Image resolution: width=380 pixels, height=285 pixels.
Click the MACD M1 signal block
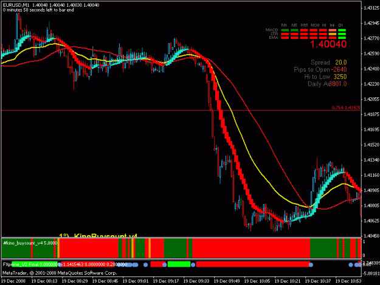point(285,30)
